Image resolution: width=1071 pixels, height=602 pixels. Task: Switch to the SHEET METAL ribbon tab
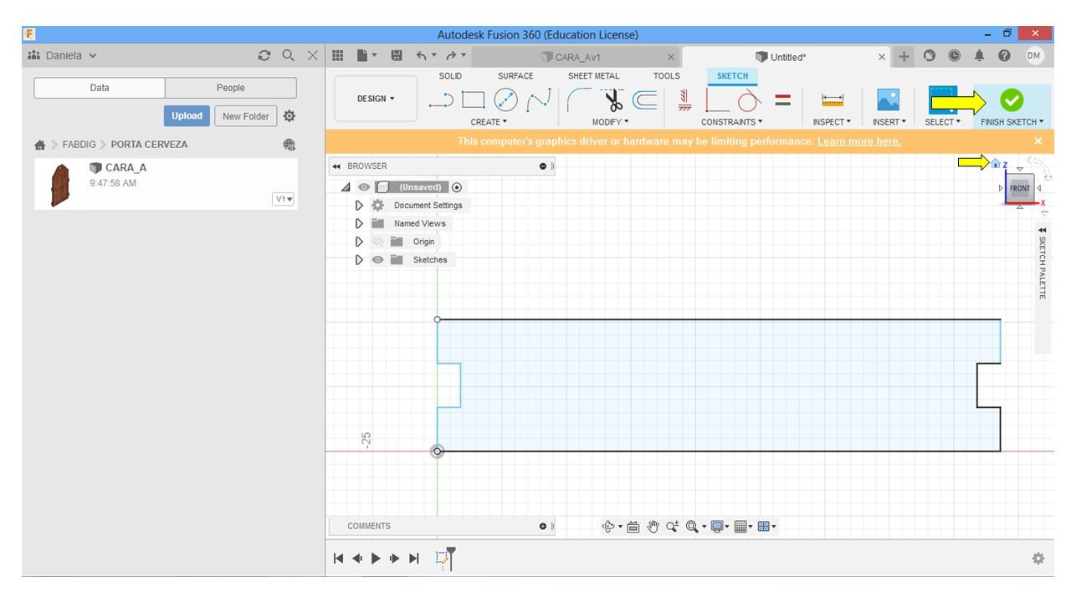click(594, 76)
